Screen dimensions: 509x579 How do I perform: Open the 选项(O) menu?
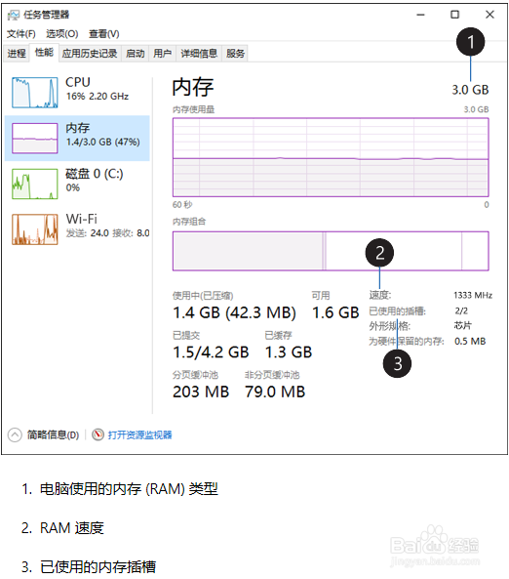[62, 34]
